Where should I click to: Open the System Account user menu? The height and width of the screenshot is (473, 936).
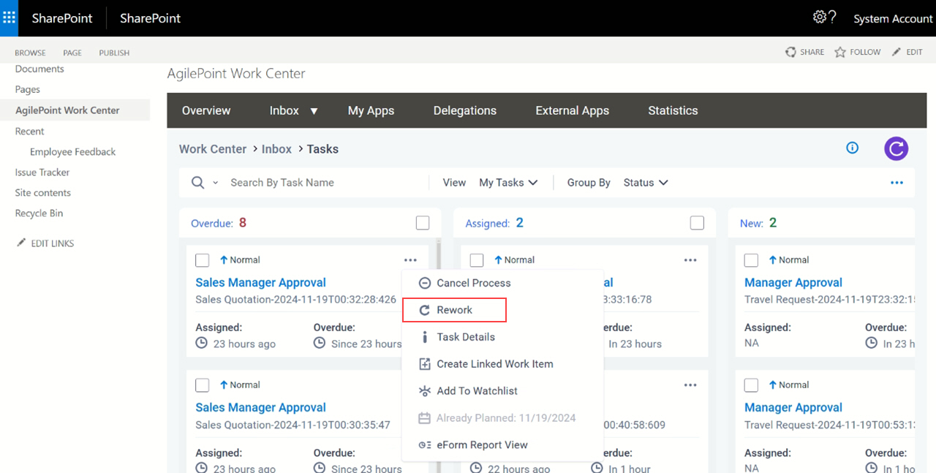tap(893, 19)
